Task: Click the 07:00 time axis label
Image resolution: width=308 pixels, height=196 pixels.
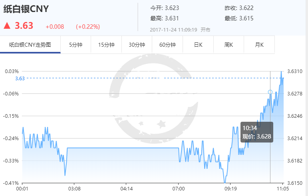Action: pos(178,188)
